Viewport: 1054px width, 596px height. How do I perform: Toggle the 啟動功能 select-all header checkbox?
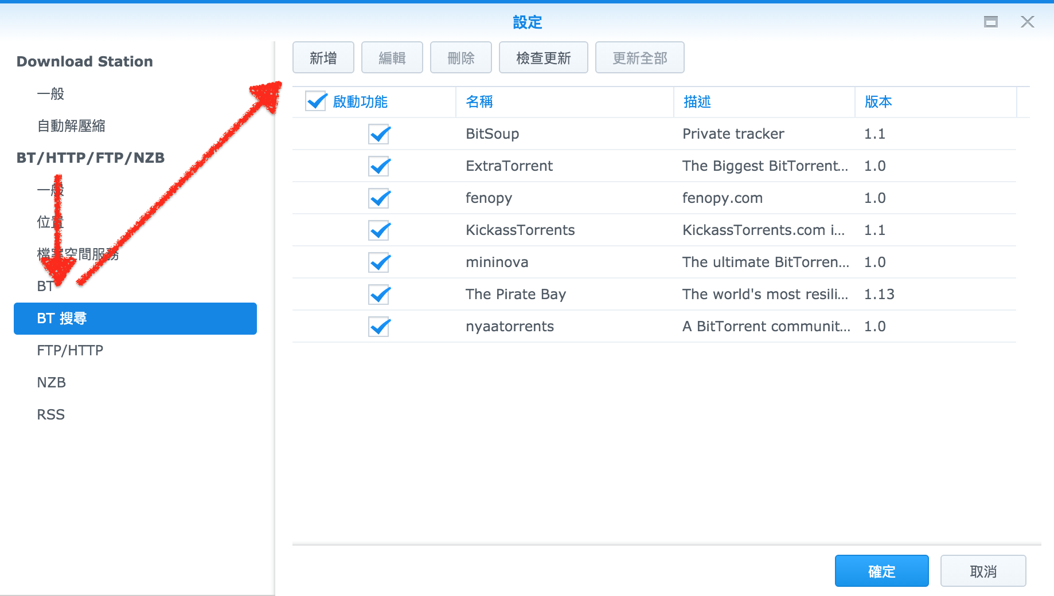coord(316,101)
